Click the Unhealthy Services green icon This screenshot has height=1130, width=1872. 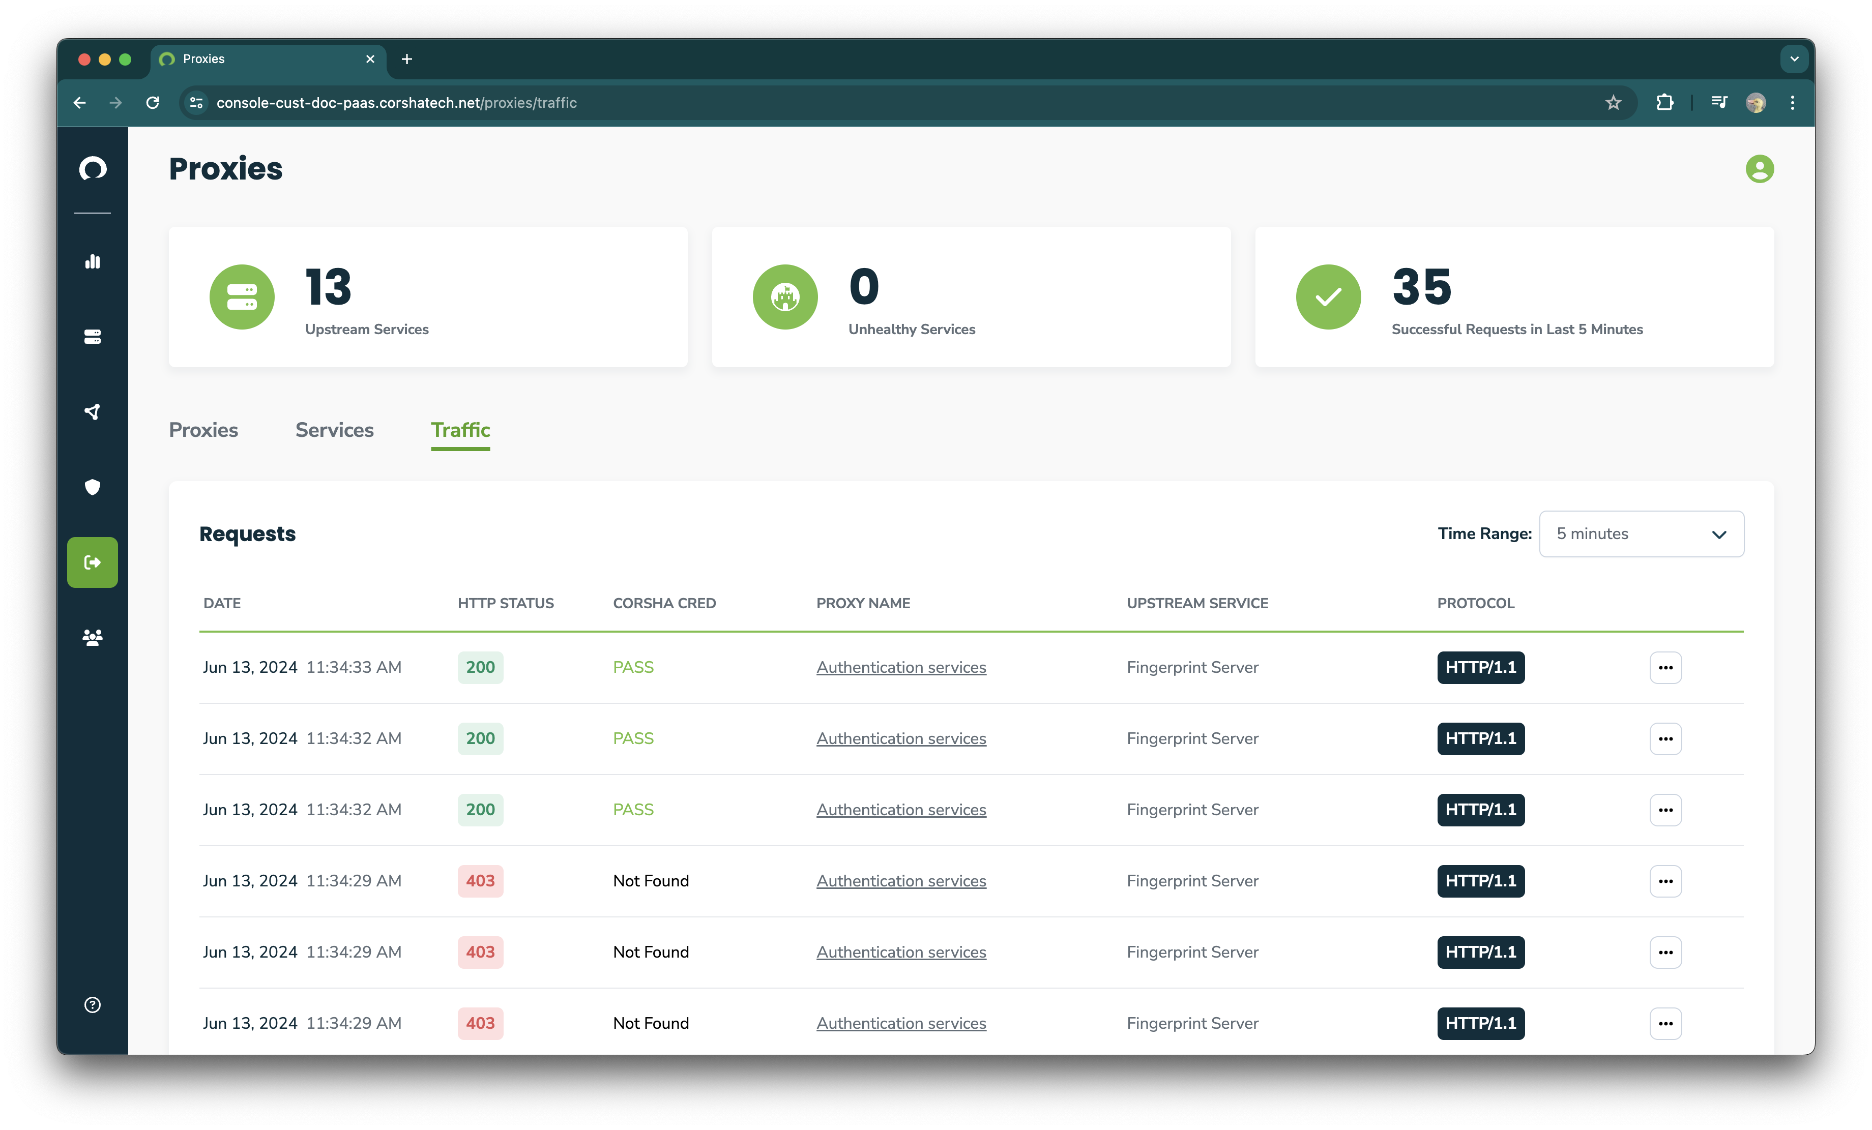click(785, 296)
